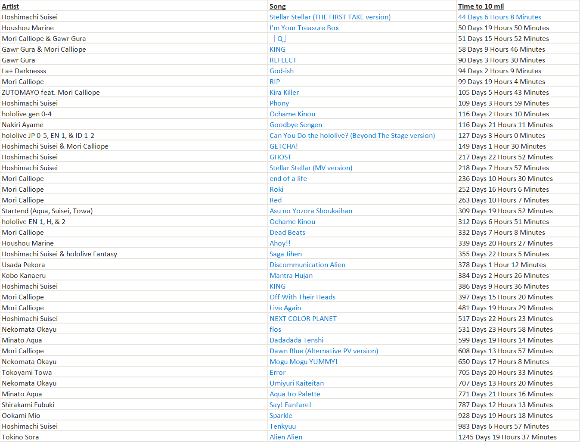Open the Dadadada Tenshi link
This screenshot has height=442, width=580.
tap(296, 340)
